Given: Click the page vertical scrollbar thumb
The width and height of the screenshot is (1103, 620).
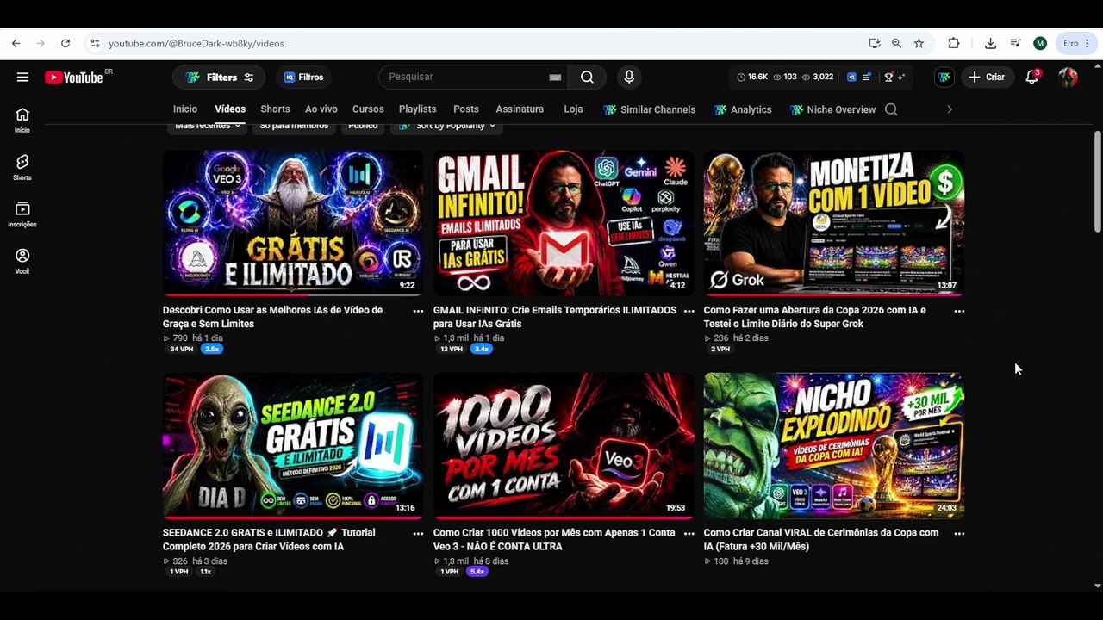Looking at the screenshot, I should pyautogui.click(x=1097, y=181).
